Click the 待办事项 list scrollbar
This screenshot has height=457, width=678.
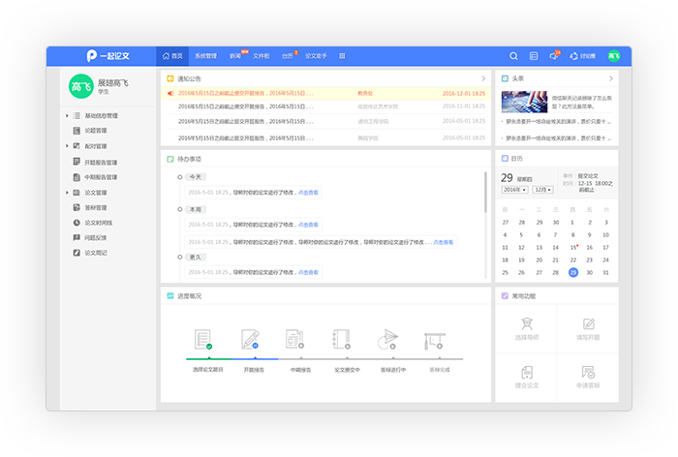[x=484, y=194]
